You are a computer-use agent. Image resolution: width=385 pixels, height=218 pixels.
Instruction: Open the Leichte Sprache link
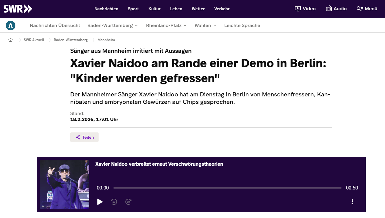click(x=242, y=26)
